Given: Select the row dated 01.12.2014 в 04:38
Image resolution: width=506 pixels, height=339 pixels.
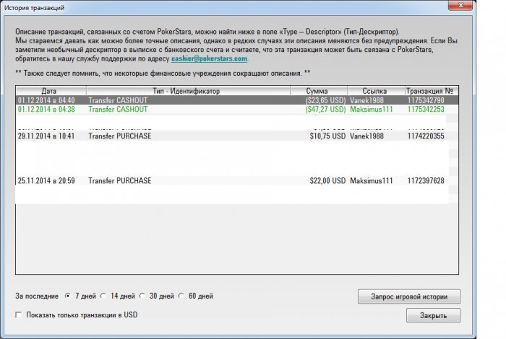Looking at the screenshot, I should pyautogui.click(x=237, y=109).
